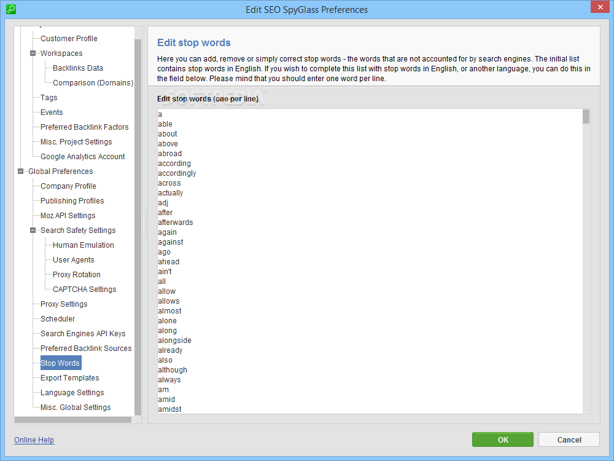The height and width of the screenshot is (461, 614).
Task: Click the stop word 'always'
Action: pos(169,379)
